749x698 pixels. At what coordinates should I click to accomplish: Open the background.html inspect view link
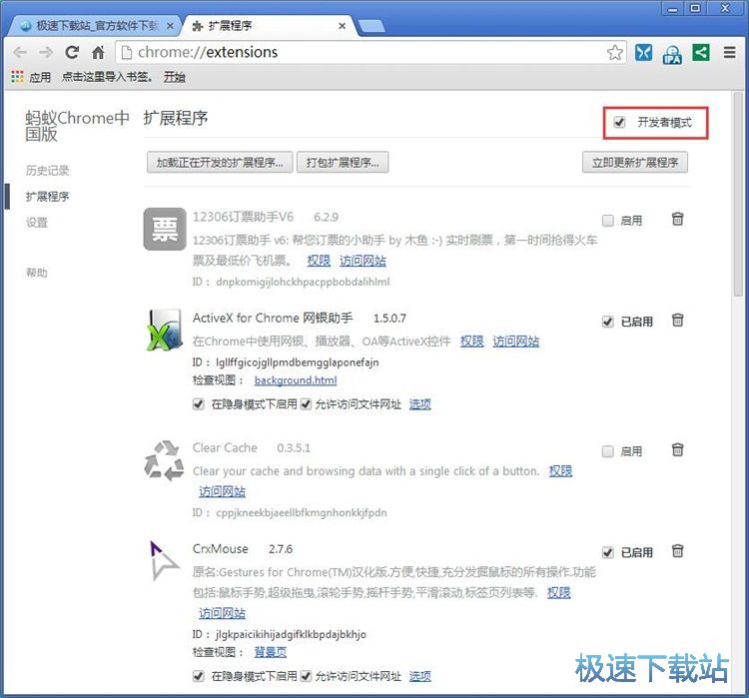click(x=296, y=380)
